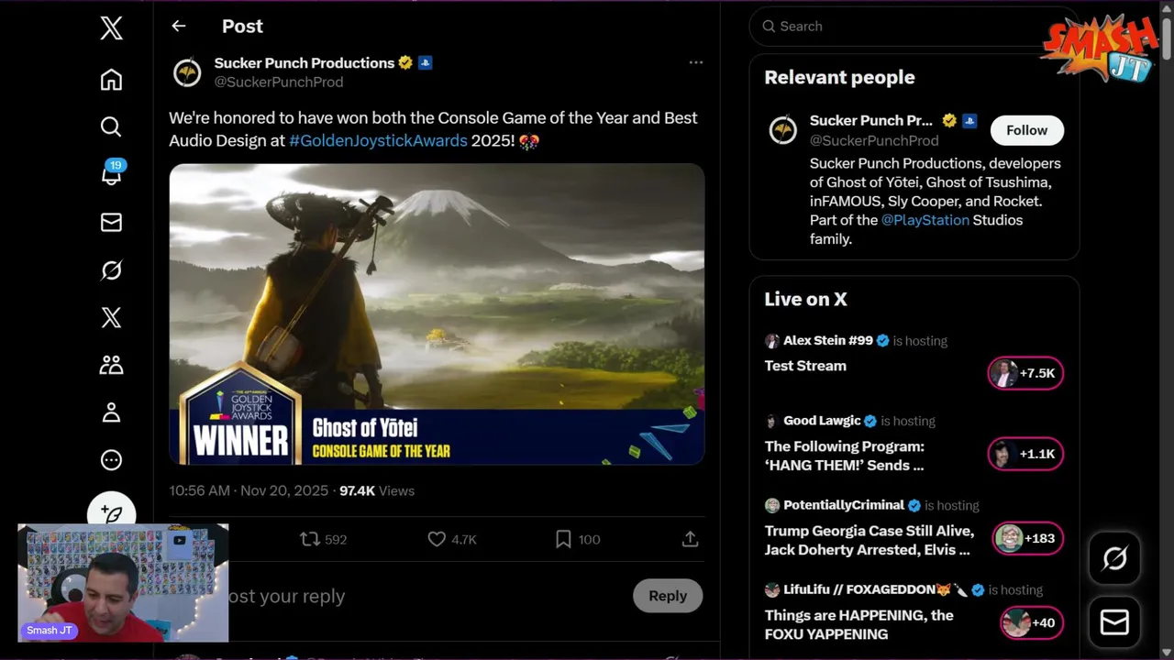Image resolution: width=1174 pixels, height=660 pixels.
Task: Open Communities people icon in sidebar
Action: click(x=111, y=365)
